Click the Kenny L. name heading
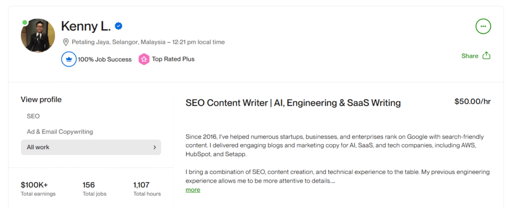Image resolution: width=512 pixels, height=208 pixels. (85, 26)
